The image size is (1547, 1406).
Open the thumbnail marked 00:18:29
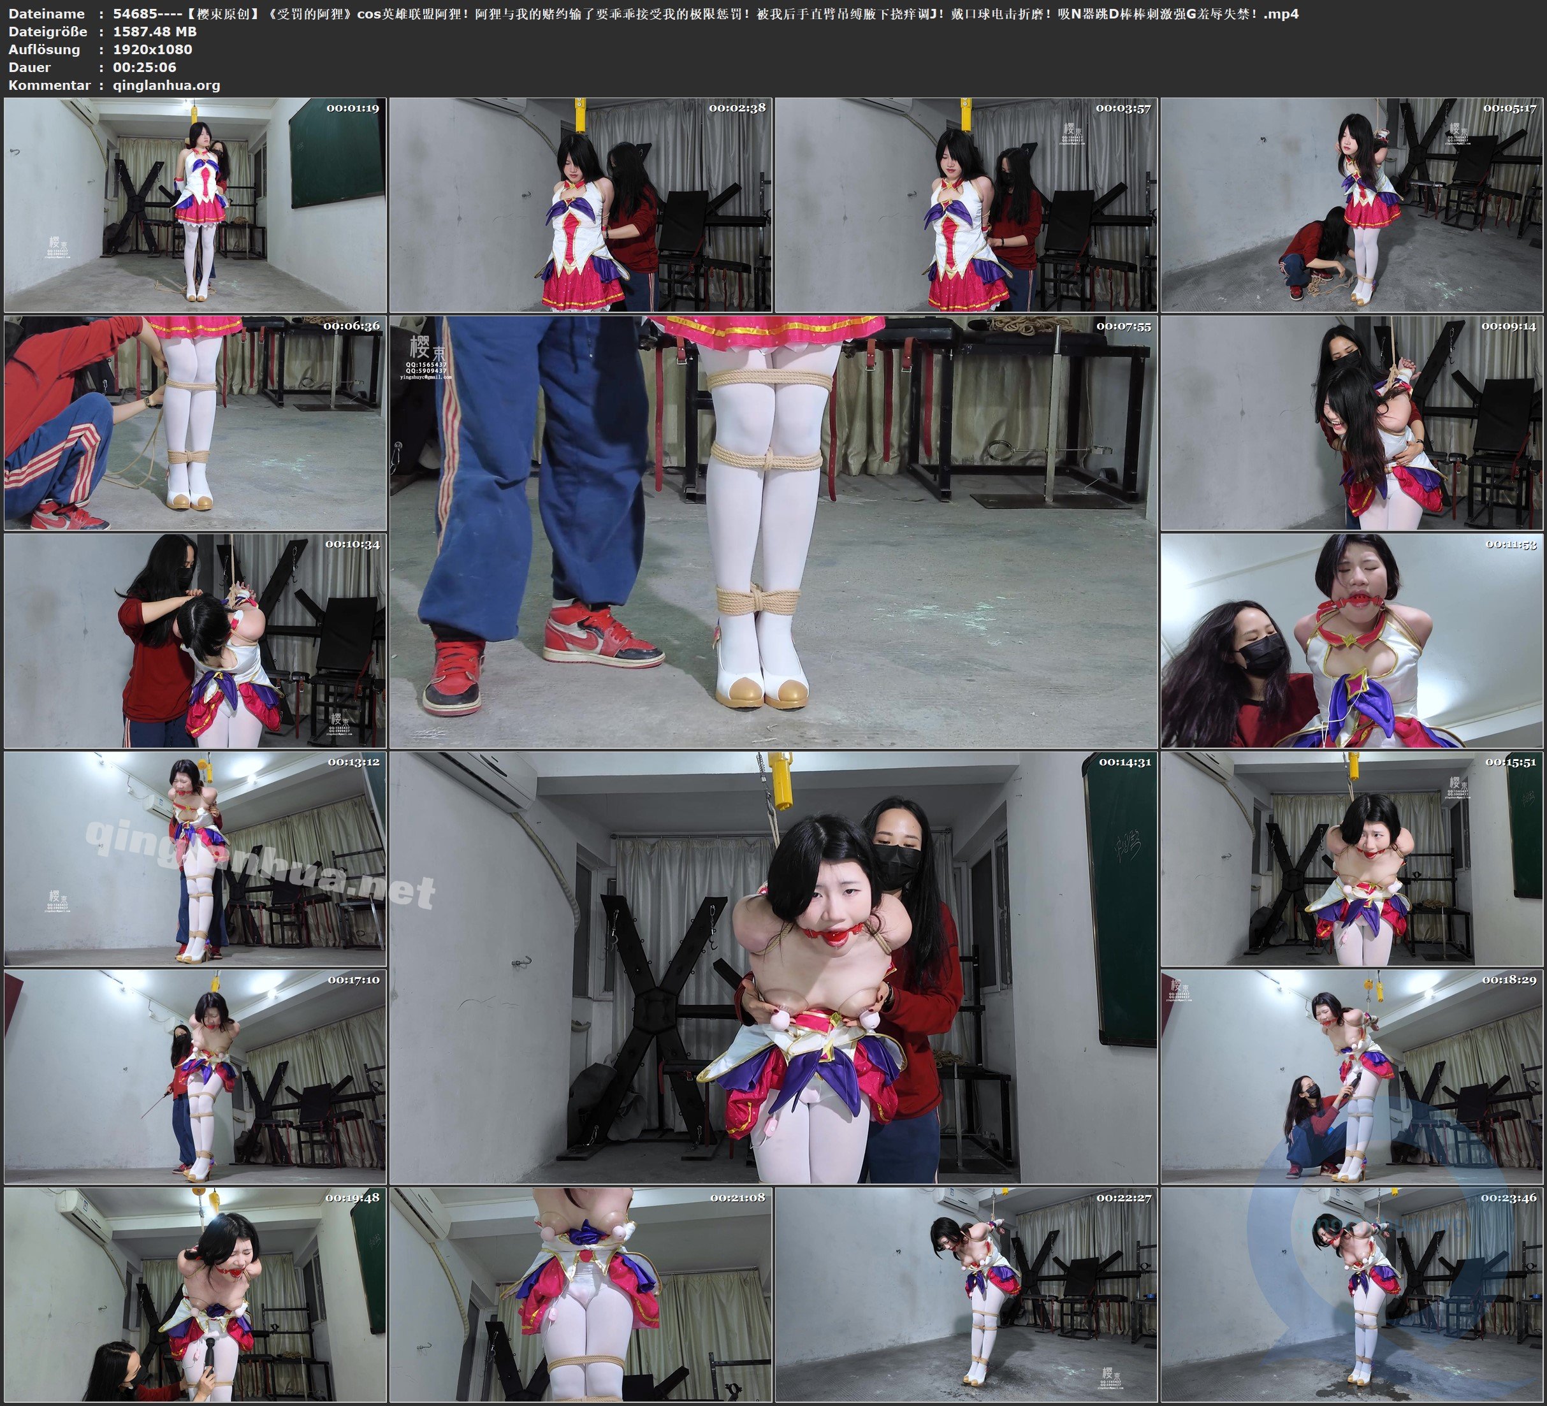pyautogui.click(x=1352, y=1076)
